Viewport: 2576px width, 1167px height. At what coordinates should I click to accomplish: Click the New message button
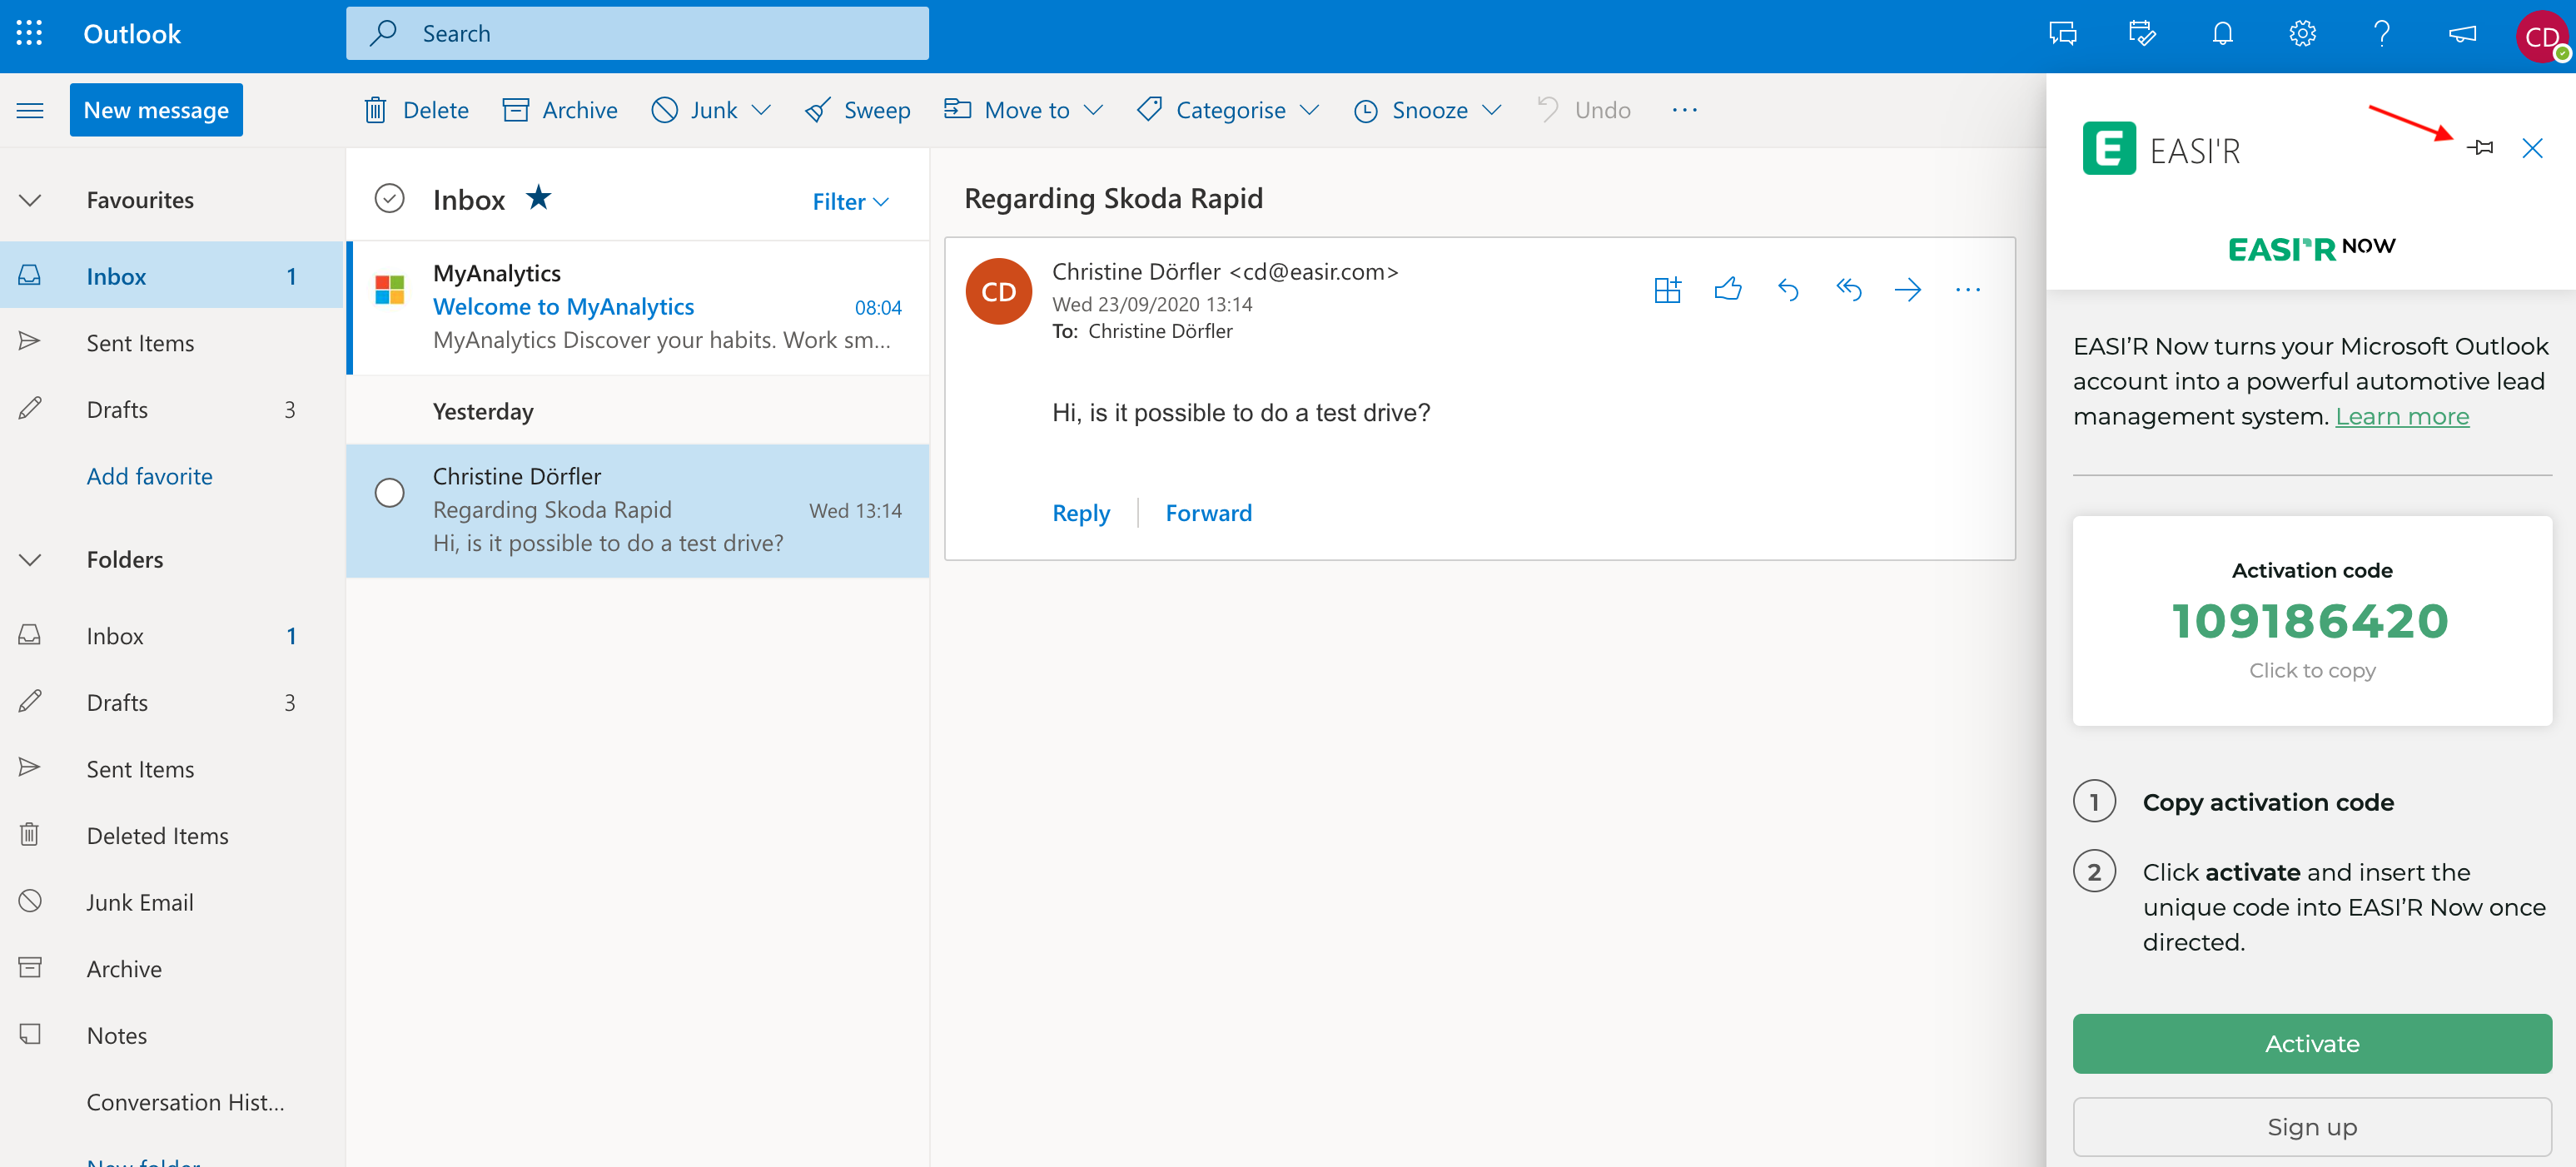[156, 110]
